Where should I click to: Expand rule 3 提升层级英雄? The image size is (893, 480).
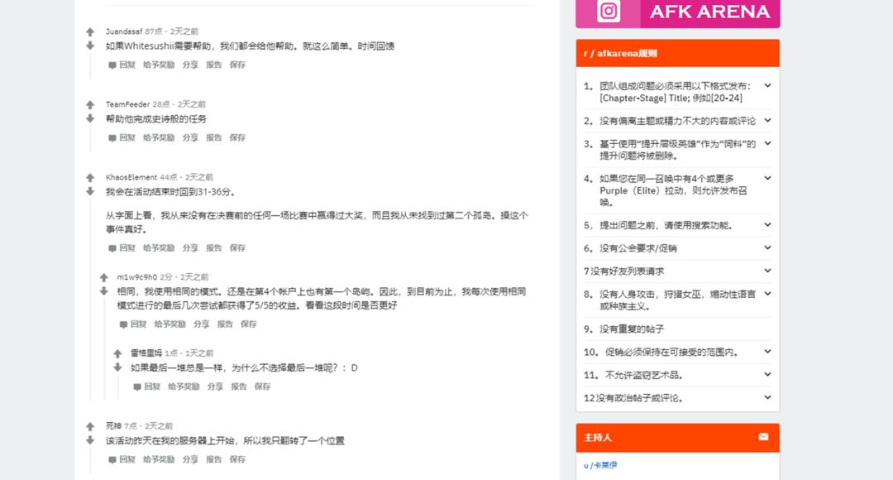pyautogui.click(x=767, y=143)
